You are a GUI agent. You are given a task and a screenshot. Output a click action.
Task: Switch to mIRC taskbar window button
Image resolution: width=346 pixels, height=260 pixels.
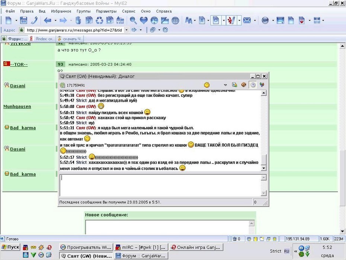pyautogui.click(x=141, y=247)
